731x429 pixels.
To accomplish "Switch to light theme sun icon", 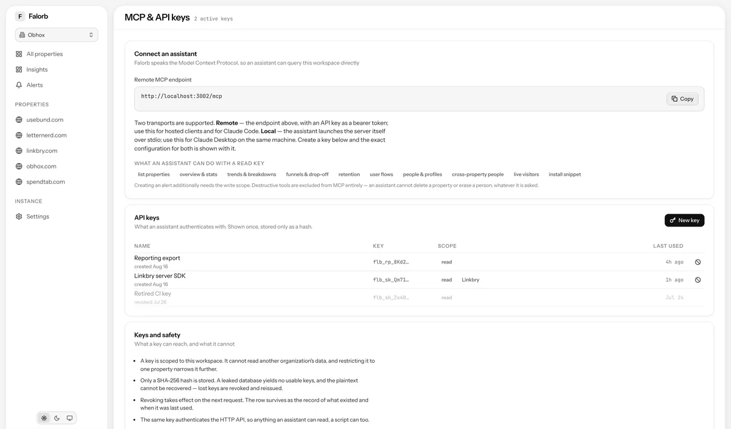I will point(44,418).
